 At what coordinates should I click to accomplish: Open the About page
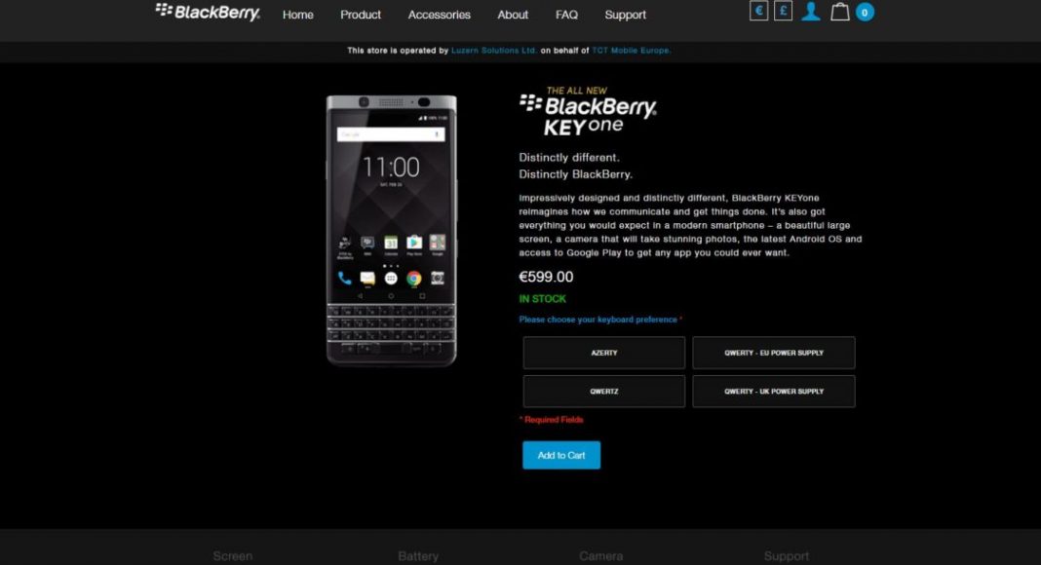pos(513,15)
